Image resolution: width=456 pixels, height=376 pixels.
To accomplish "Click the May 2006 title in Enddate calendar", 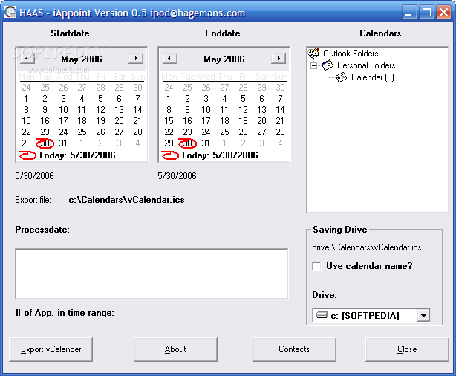I will (x=224, y=59).
